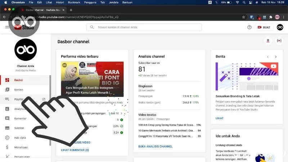
Task: Click the Hak cipta copyright icon
Action: click(x=7, y=138)
